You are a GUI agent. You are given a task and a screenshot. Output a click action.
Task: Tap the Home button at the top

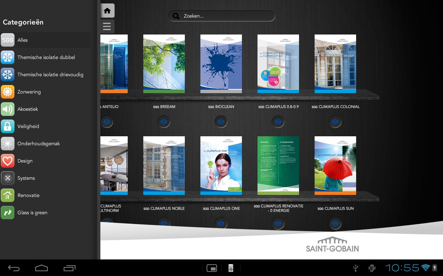point(107,10)
